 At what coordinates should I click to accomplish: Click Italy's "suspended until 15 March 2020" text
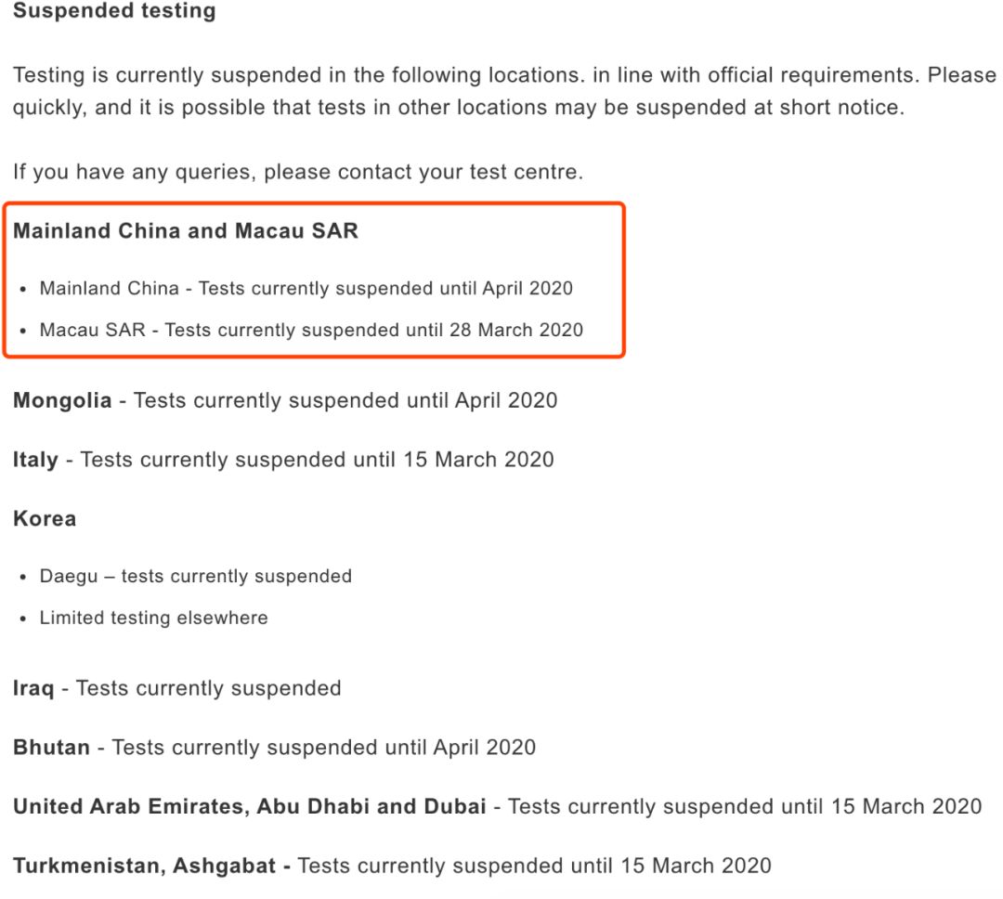[x=317, y=460]
